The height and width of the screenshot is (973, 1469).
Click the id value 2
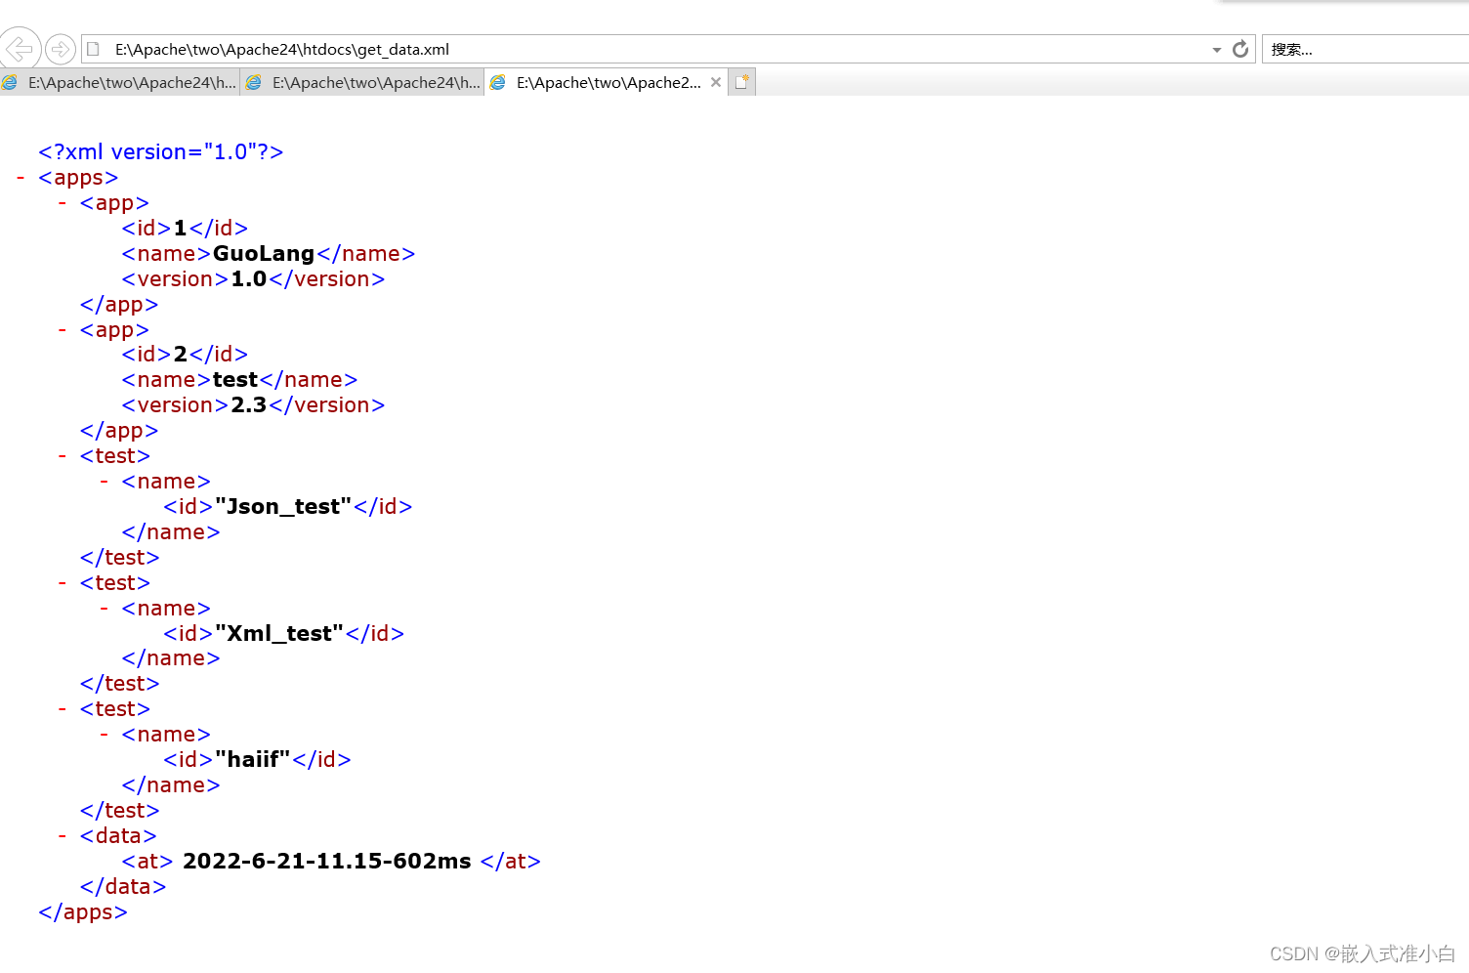click(x=181, y=355)
